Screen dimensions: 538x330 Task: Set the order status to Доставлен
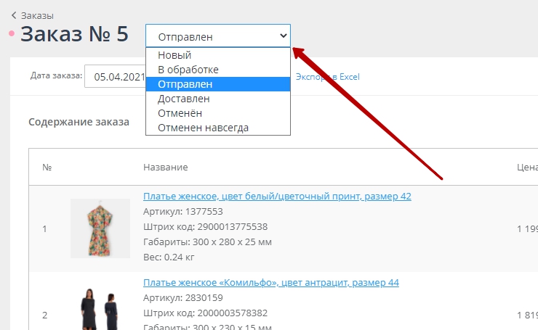pyautogui.click(x=184, y=99)
